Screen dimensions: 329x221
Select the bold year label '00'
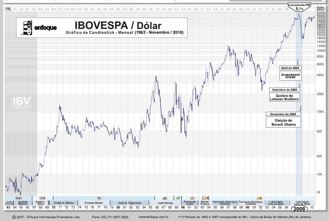pyautogui.click(x=247, y=207)
